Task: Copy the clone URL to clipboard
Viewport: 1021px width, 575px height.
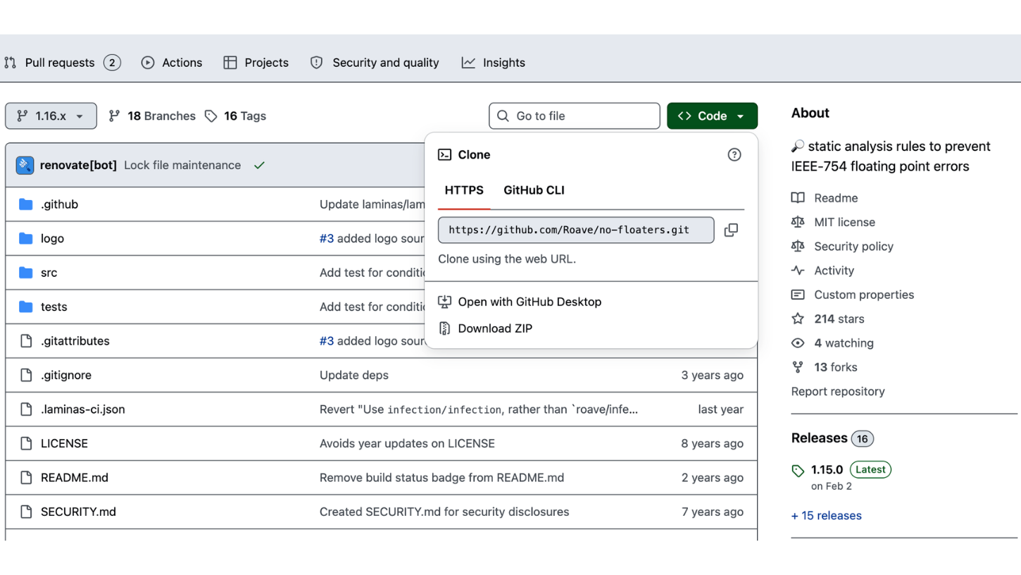Action: coord(731,230)
